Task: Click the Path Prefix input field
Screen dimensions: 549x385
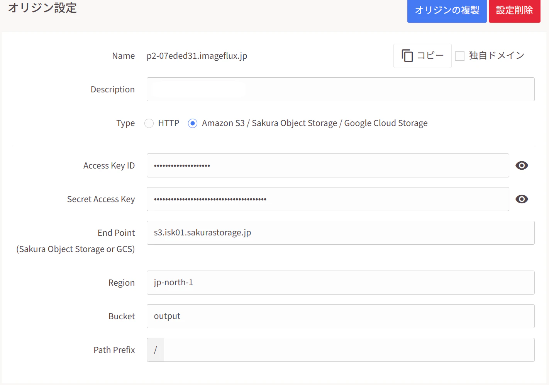Action: pyautogui.click(x=349, y=350)
